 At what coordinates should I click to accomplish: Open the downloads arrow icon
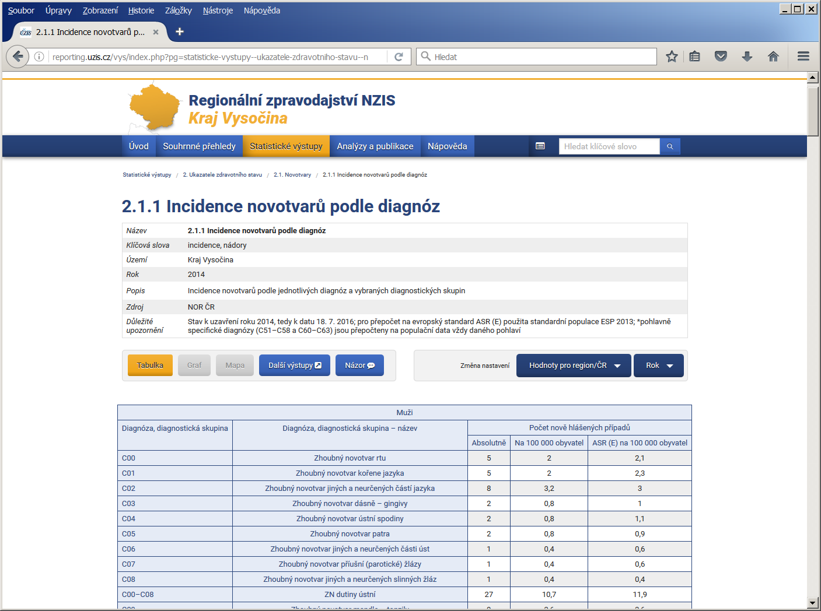tap(747, 57)
